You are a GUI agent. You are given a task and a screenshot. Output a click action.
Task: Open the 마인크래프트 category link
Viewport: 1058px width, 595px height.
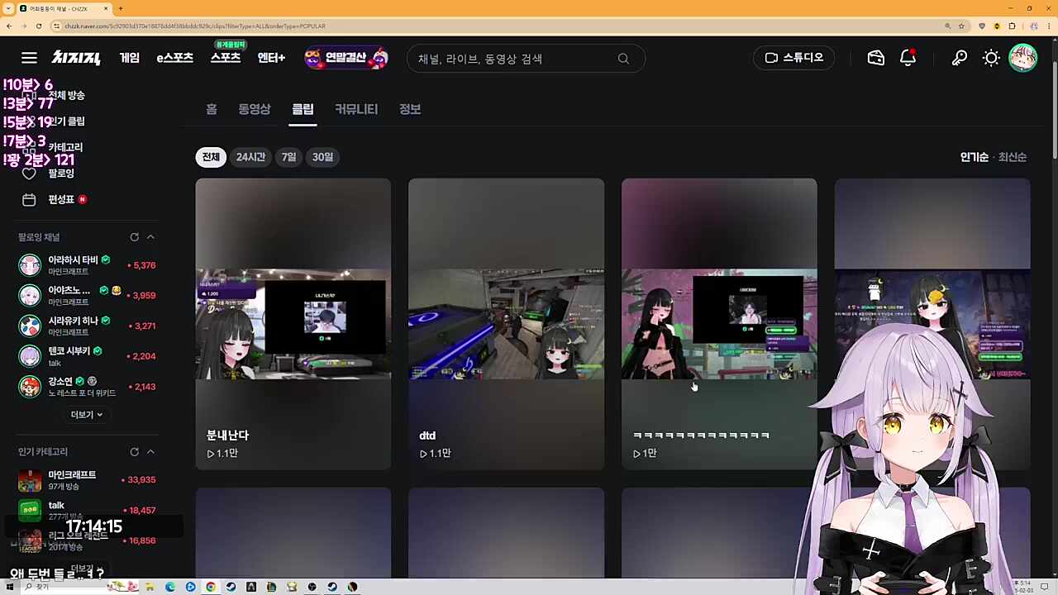pyautogui.click(x=72, y=474)
